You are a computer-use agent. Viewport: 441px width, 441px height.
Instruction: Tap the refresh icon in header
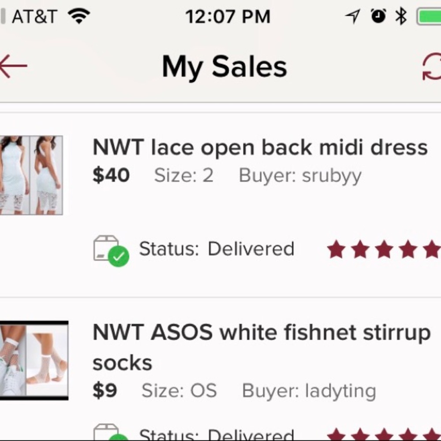[x=432, y=67]
